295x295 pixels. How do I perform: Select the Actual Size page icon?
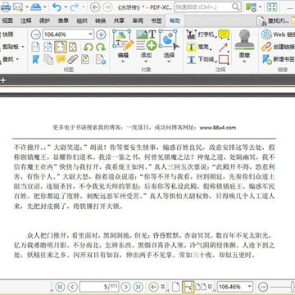tap(35, 47)
